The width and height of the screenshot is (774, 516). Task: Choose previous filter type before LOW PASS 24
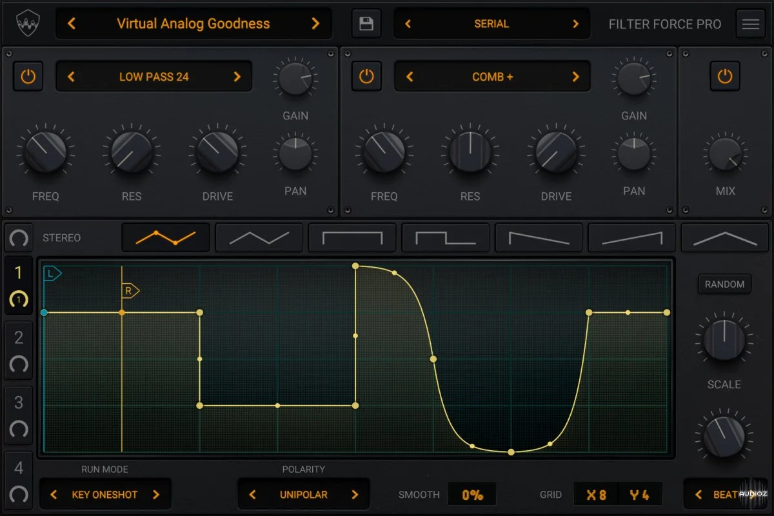[x=71, y=77]
